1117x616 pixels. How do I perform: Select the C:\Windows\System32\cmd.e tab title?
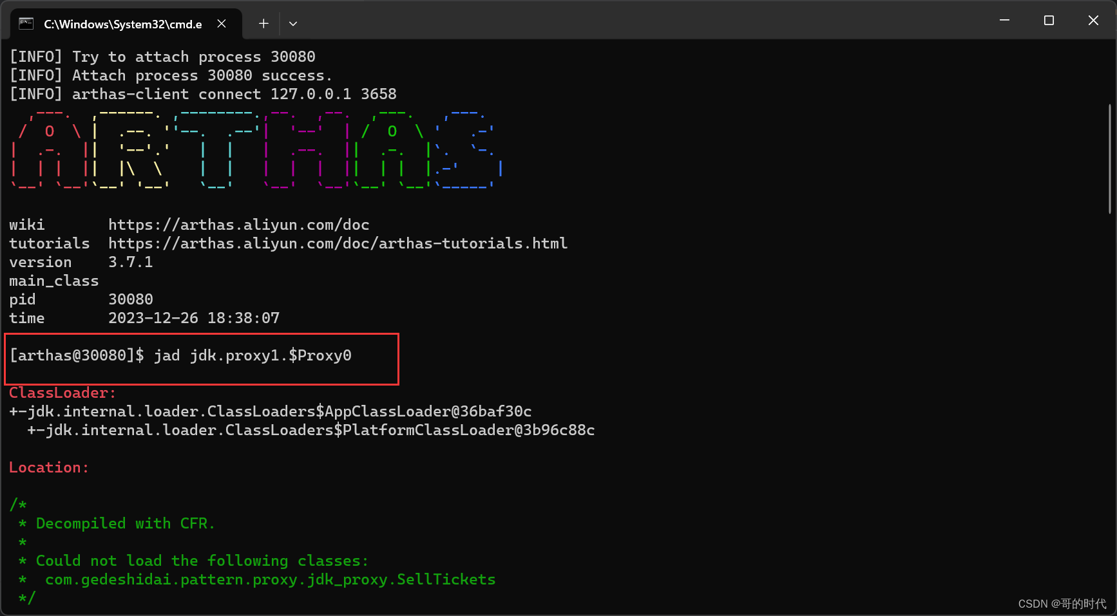(122, 24)
